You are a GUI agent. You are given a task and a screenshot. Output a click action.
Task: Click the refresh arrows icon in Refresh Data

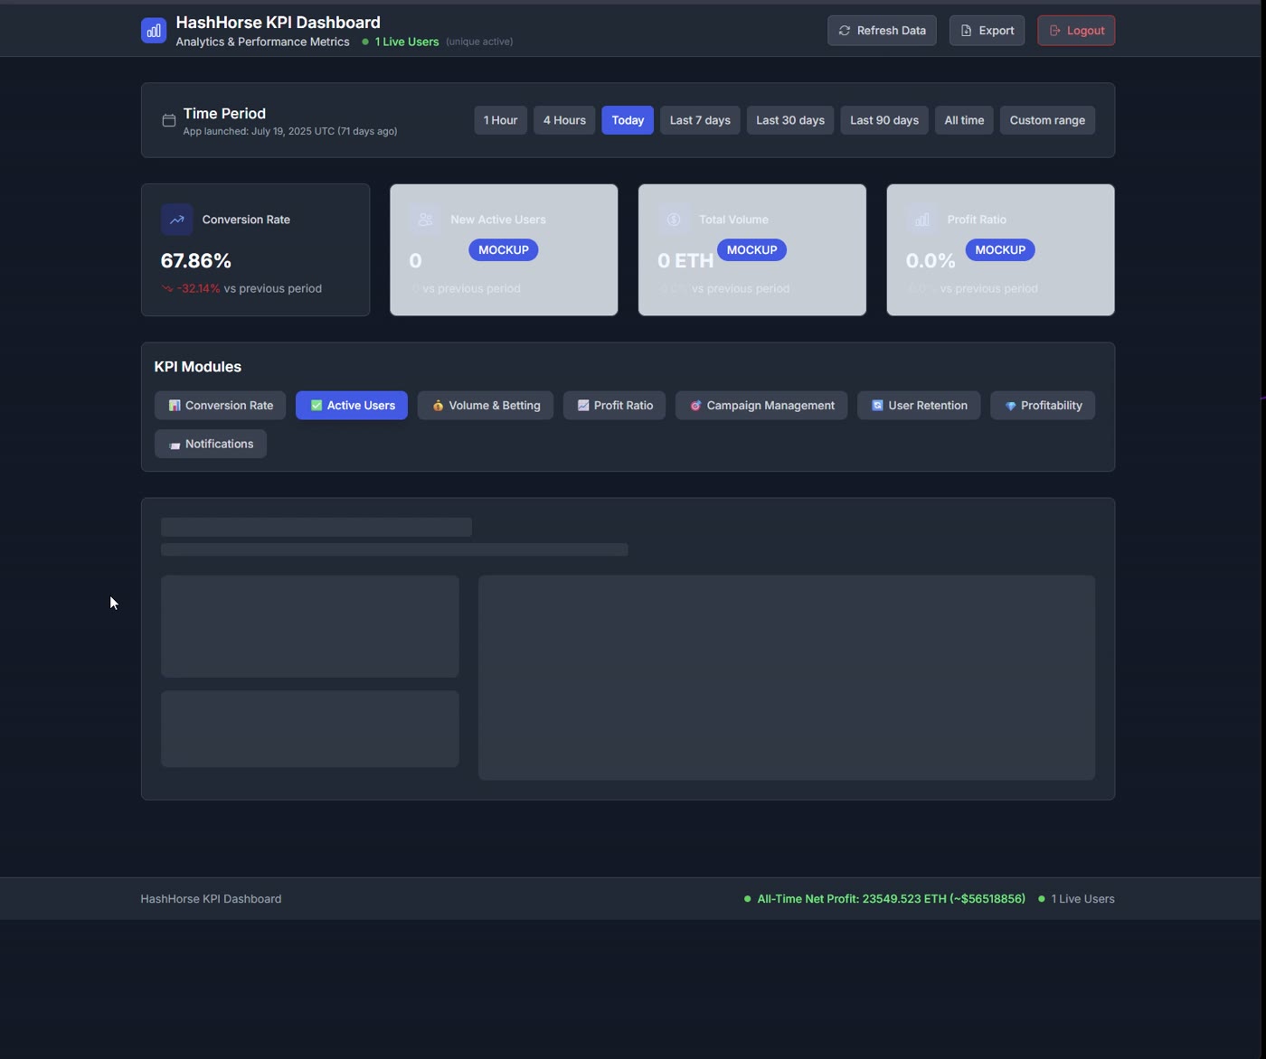coord(845,31)
